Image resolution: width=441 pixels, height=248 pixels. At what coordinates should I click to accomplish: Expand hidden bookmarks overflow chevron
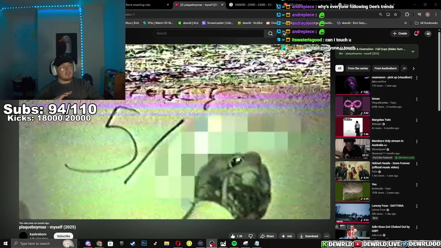pyautogui.click(x=406, y=23)
